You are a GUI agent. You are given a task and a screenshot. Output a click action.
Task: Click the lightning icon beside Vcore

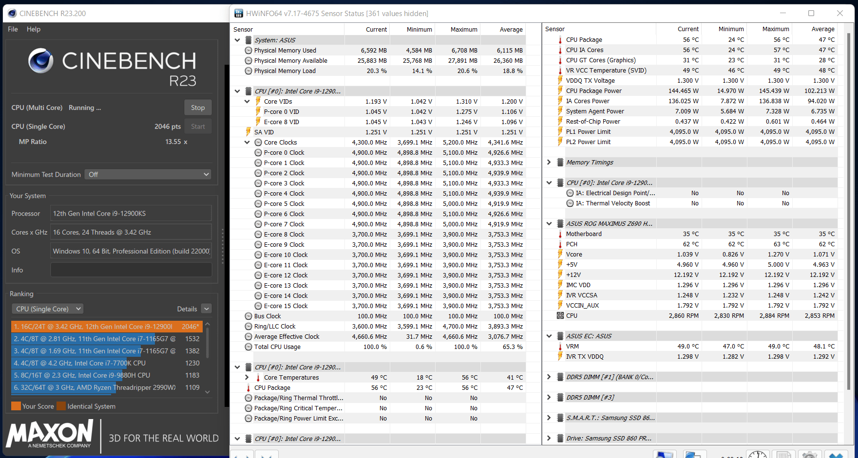click(x=560, y=255)
